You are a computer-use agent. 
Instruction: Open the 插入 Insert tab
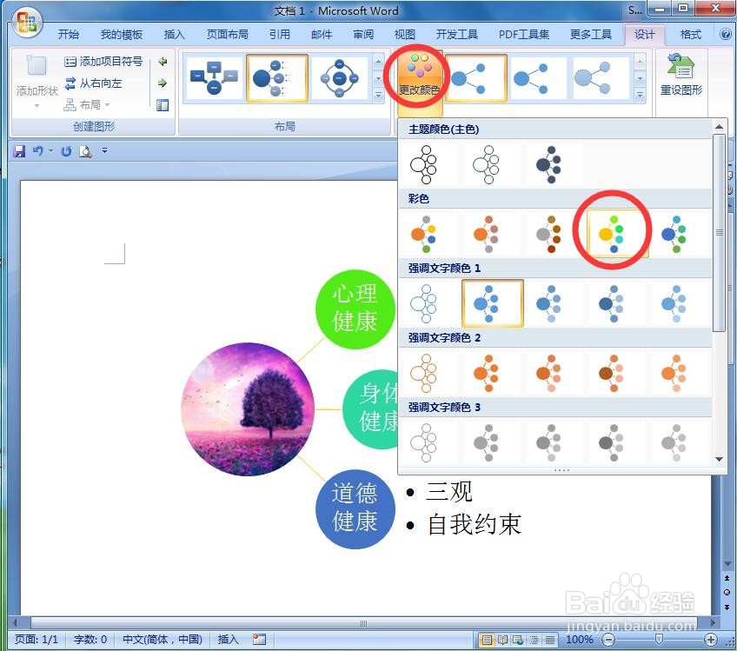pos(174,34)
